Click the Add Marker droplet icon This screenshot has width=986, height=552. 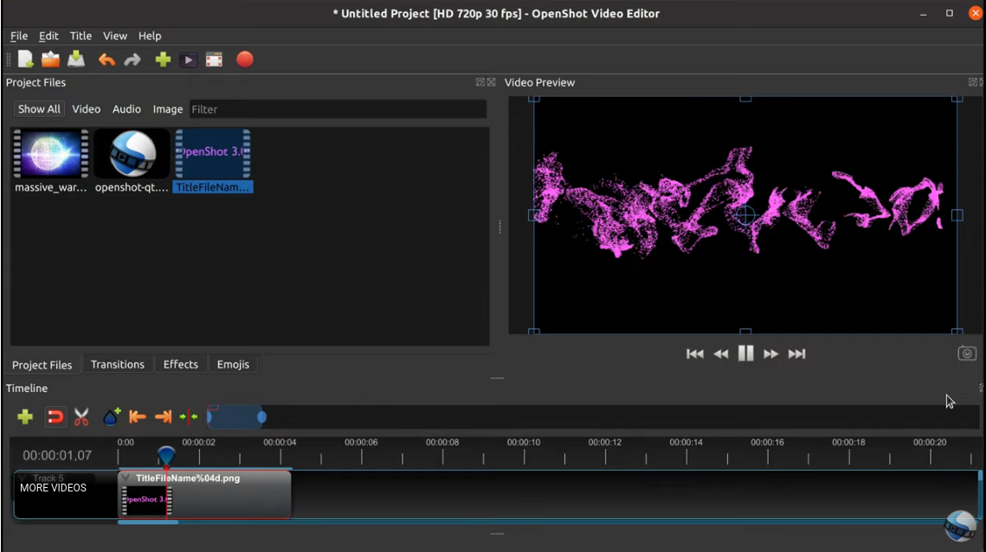pos(111,417)
